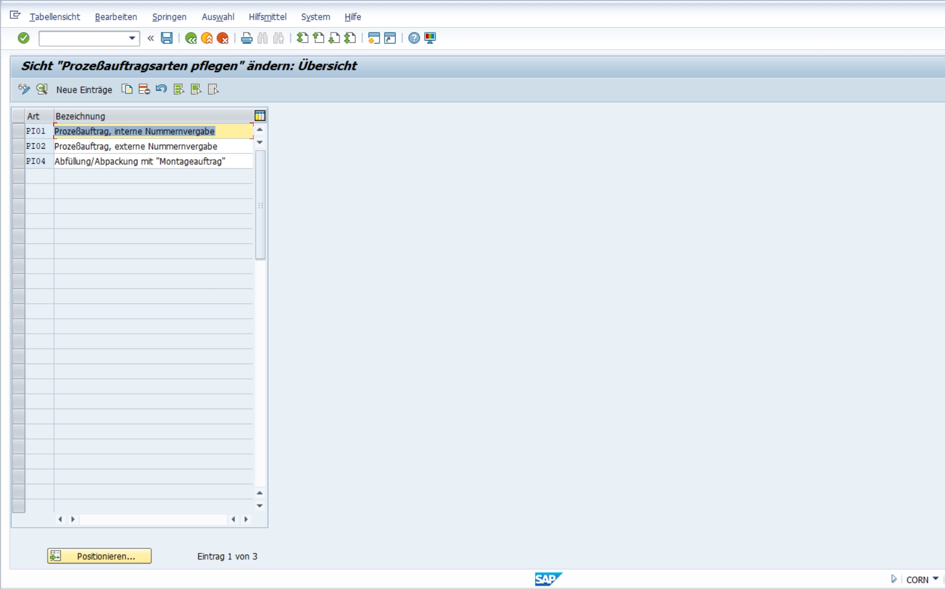
Task: Open the Auswahl menu
Action: 218,17
